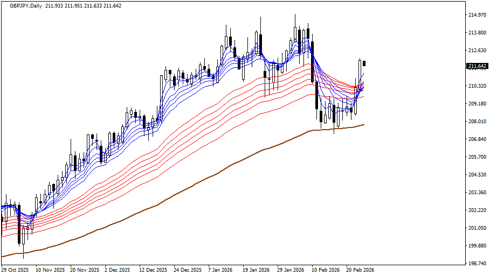Select the 213.800 price level label
This screenshot has width=490, height=276.
[477, 33]
